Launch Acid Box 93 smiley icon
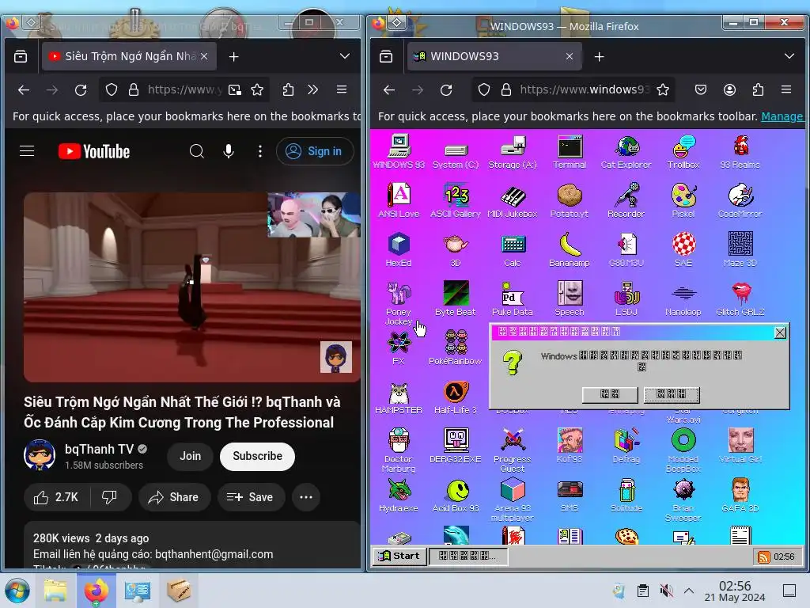The height and width of the screenshot is (608, 810). click(x=456, y=496)
